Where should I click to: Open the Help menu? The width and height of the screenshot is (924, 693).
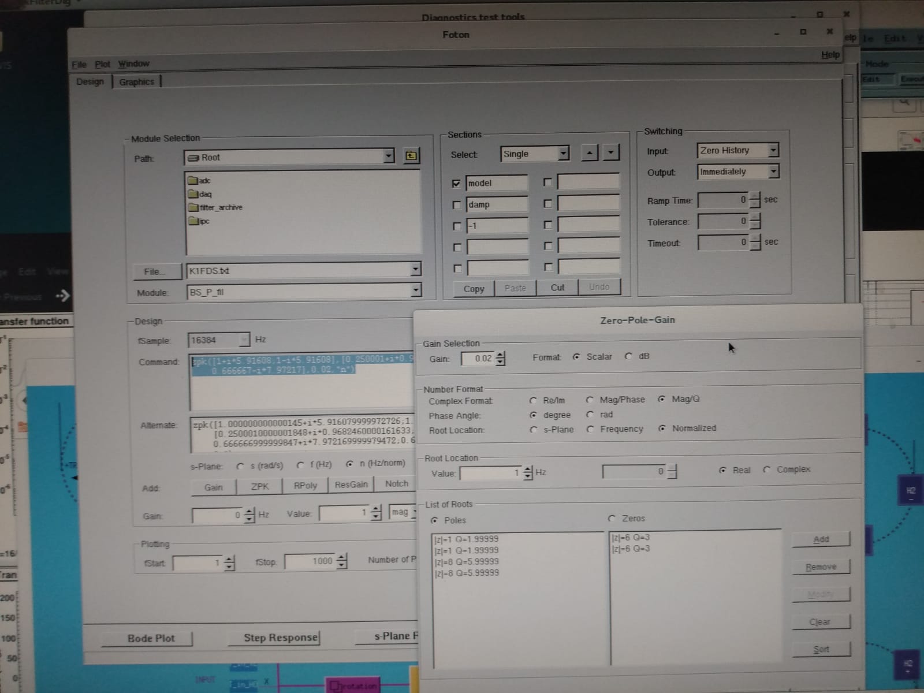830,54
